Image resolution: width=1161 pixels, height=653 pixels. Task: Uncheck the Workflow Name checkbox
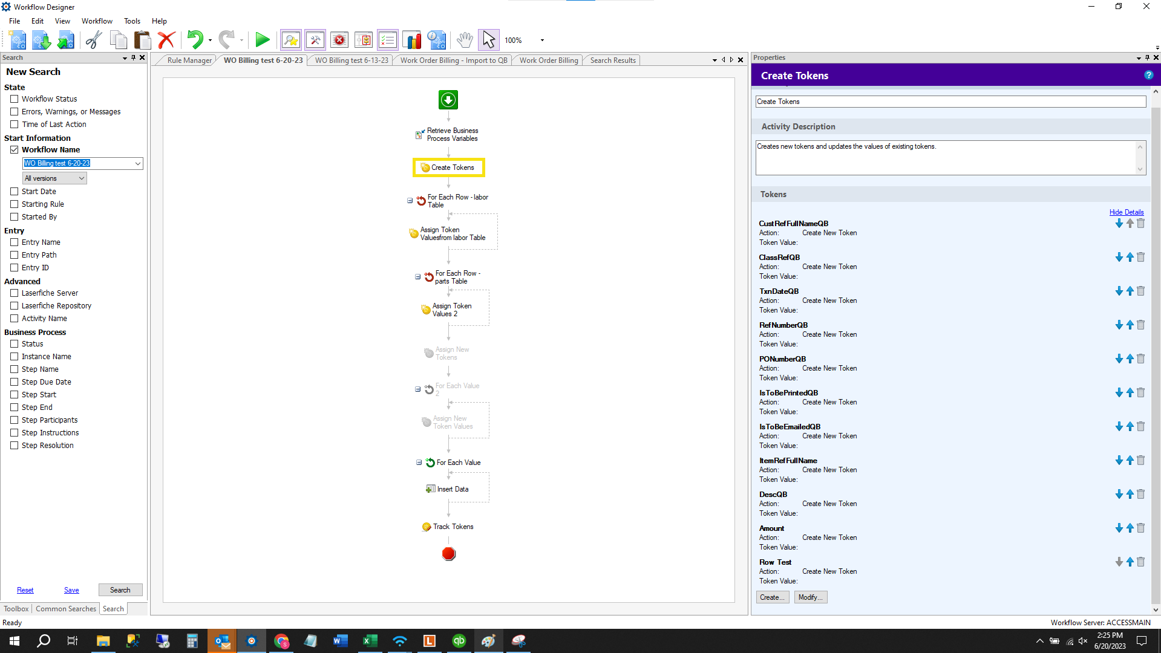(15, 150)
